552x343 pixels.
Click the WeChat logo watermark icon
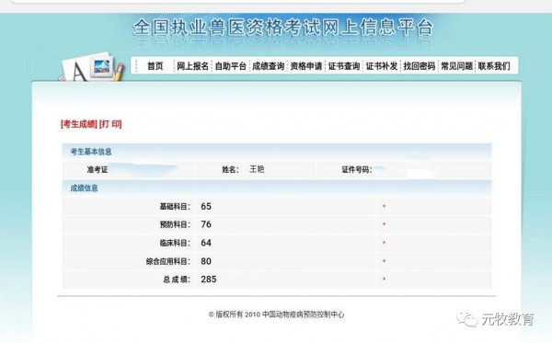466,319
